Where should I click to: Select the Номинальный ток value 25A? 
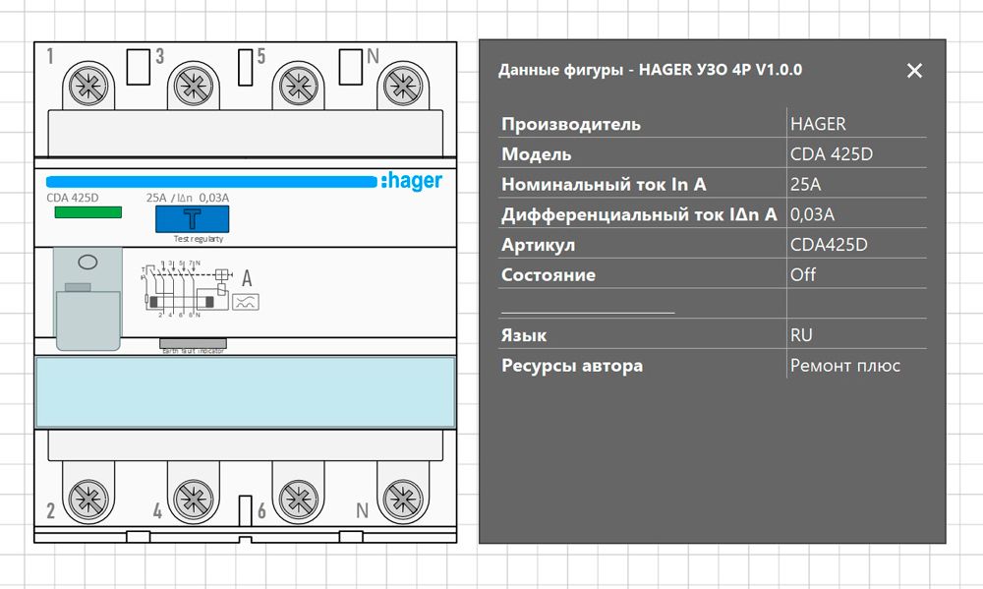click(x=806, y=185)
